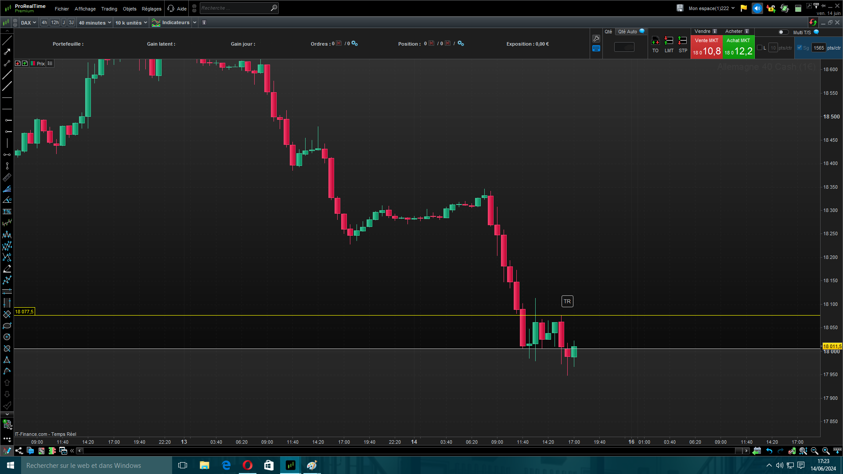Click the zoom out magnifier icon
Image resolution: width=843 pixels, height=474 pixels.
pos(814,451)
